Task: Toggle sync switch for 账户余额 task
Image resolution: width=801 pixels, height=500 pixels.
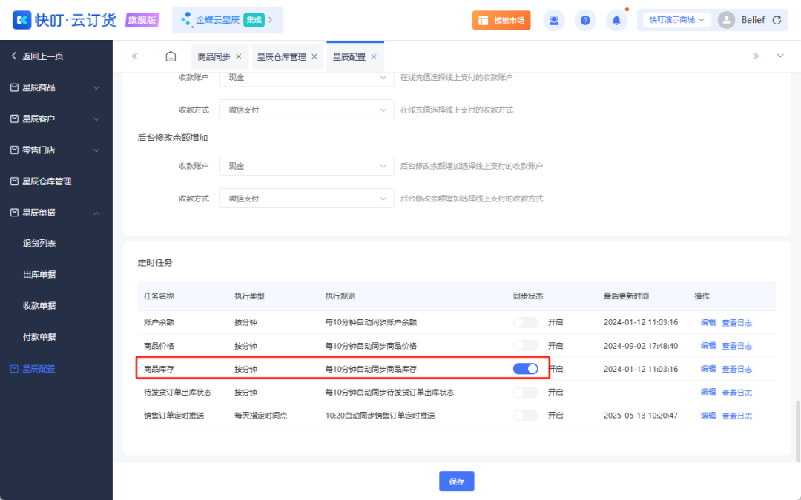Action: (x=525, y=322)
